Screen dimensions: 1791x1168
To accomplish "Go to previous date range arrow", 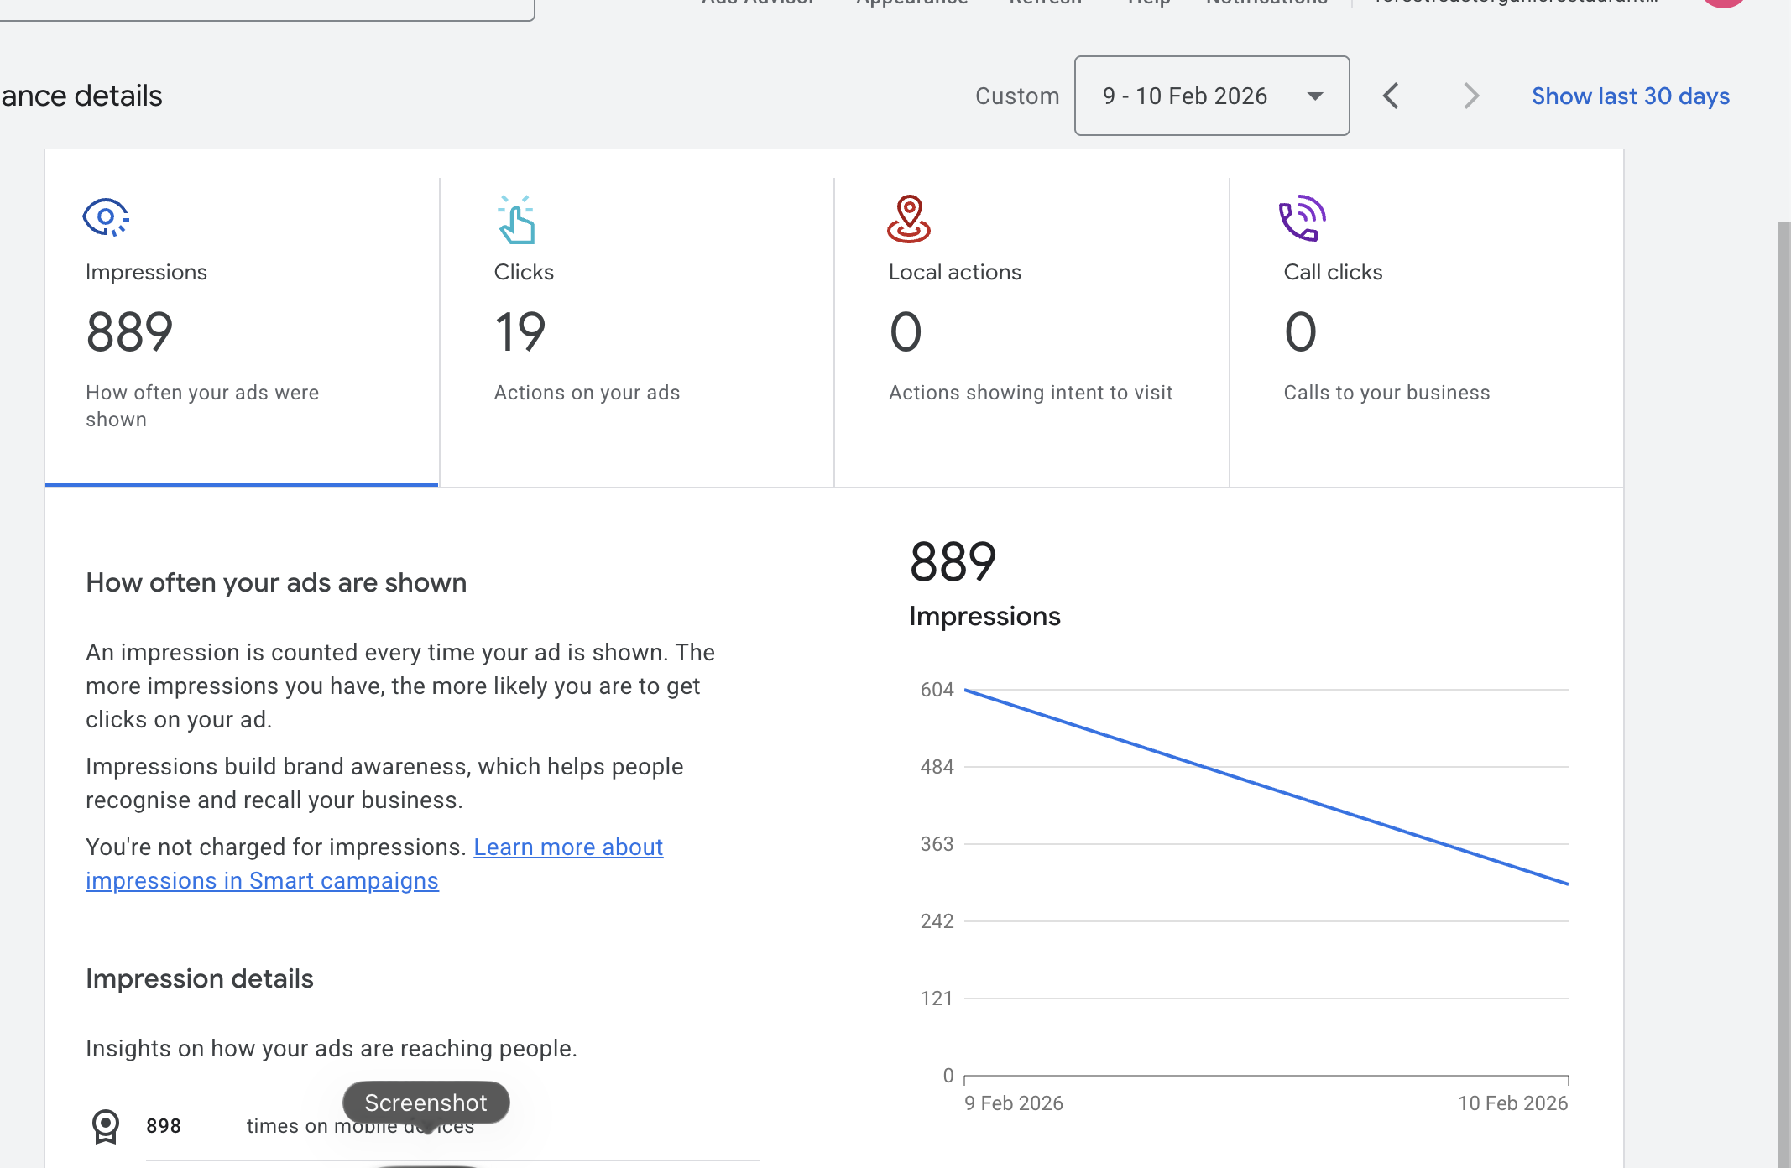I will point(1391,96).
